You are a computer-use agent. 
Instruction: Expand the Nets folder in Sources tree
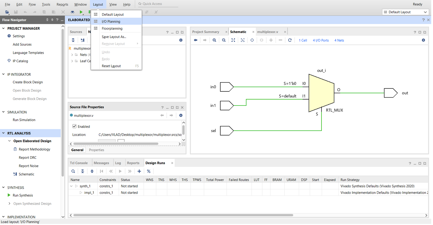pos(72,55)
